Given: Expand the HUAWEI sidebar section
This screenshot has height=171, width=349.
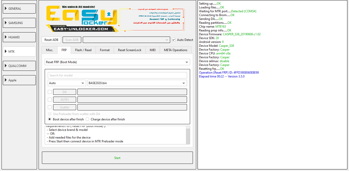Looking at the screenshot, I should pyautogui.click(x=19, y=37).
